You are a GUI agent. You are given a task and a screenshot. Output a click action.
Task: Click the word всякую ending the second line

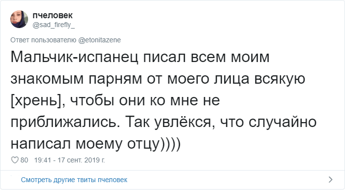[x=279, y=79]
